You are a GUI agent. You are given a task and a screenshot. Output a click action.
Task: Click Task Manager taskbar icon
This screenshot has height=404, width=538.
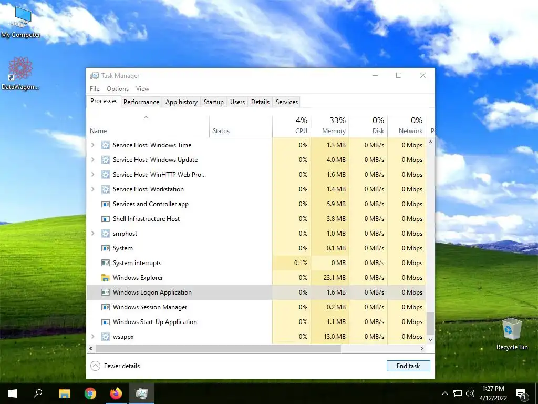(x=142, y=393)
